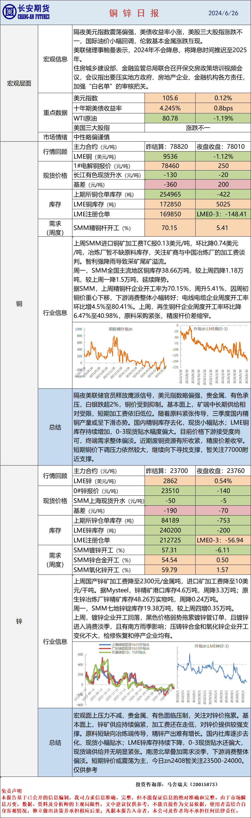The image size is (251, 818).
Task: Select the 美元指数 value 105.6
Action: tap(170, 98)
